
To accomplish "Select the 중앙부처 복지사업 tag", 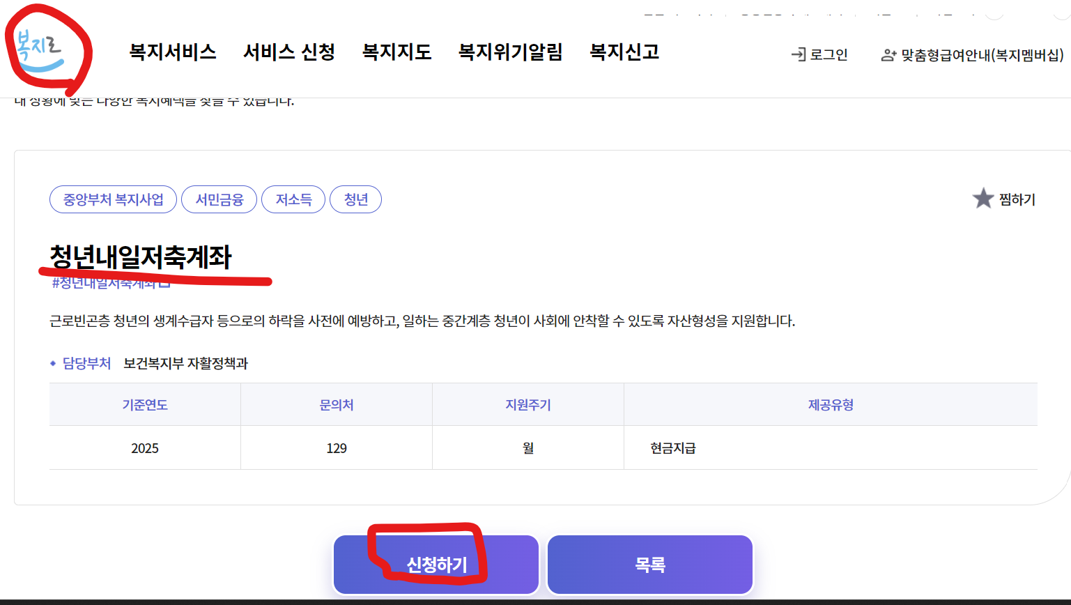I will pyautogui.click(x=113, y=199).
